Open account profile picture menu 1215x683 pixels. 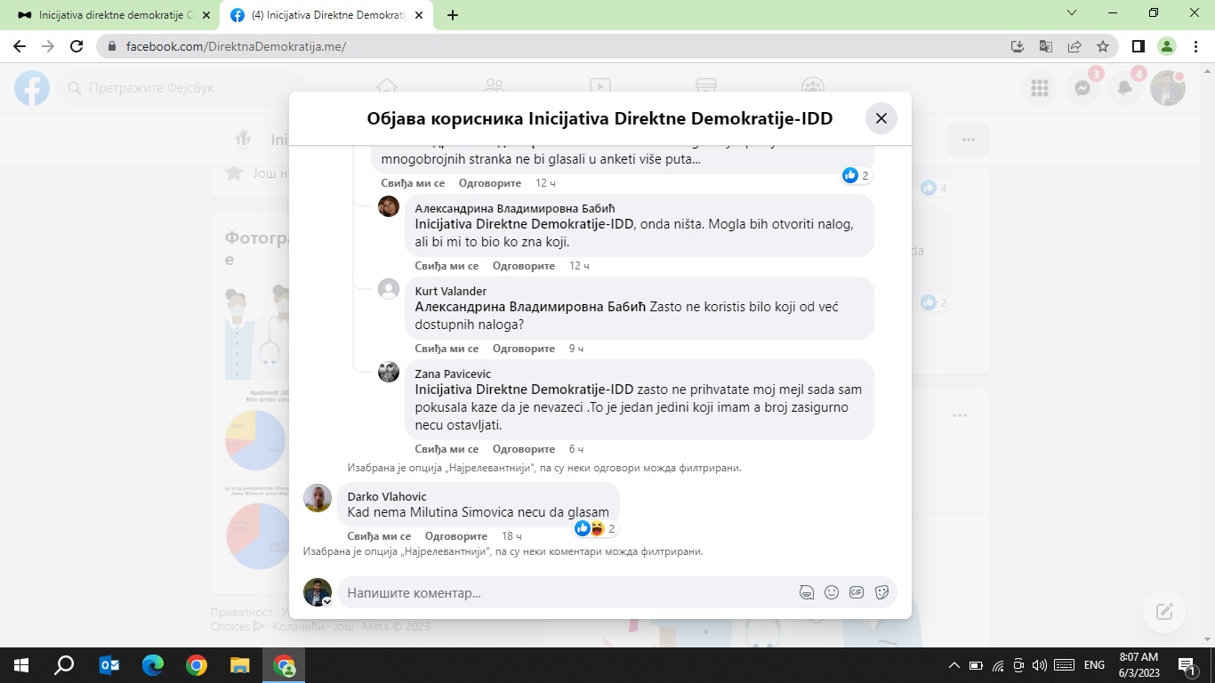[1168, 88]
